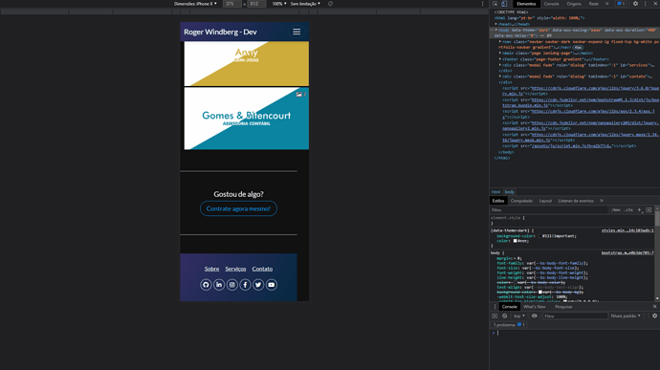This screenshot has height=370, width=660.
Task: Expand the head element node
Action: tap(496, 24)
